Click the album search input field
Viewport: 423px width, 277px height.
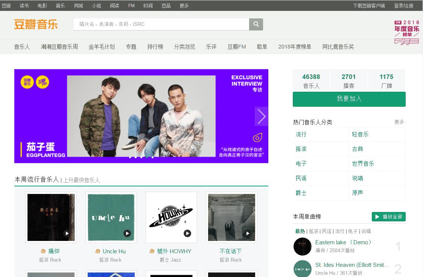162,24
